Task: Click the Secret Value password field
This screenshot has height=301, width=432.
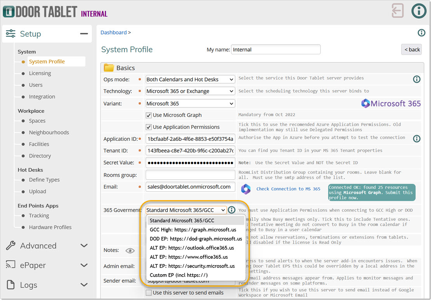Action: pyautogui.click(x=190, y=163)
